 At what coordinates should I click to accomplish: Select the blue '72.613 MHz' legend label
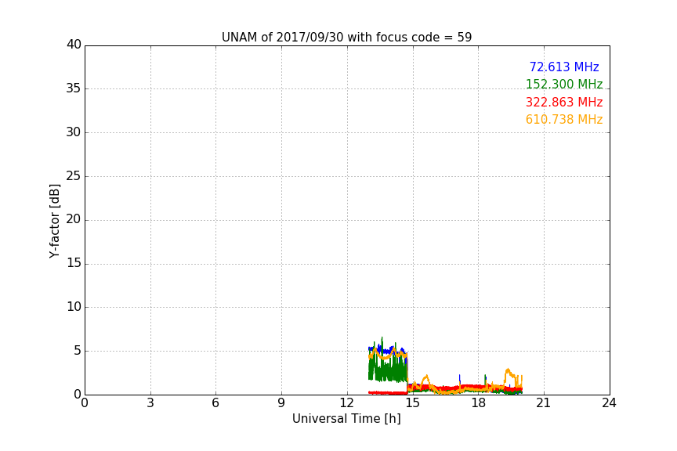[564, 67]
